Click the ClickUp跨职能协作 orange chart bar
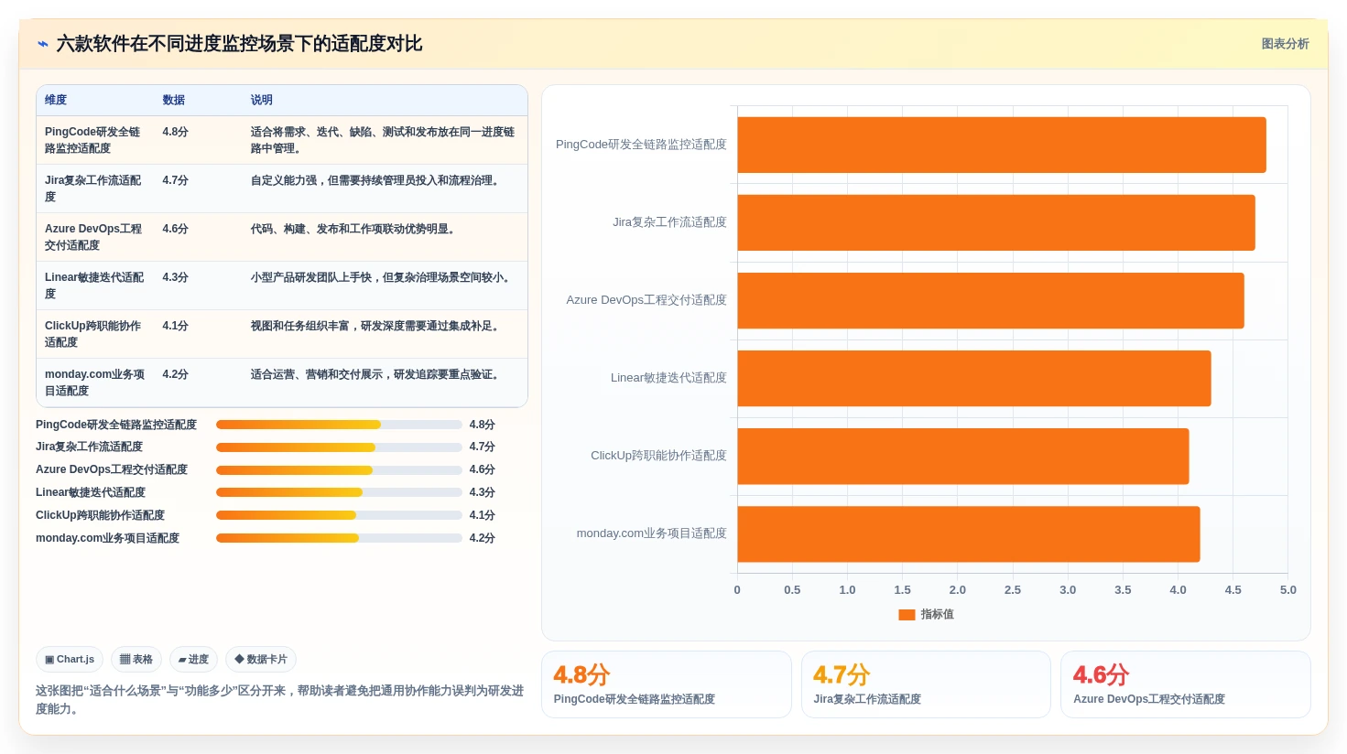 point(963,456)
